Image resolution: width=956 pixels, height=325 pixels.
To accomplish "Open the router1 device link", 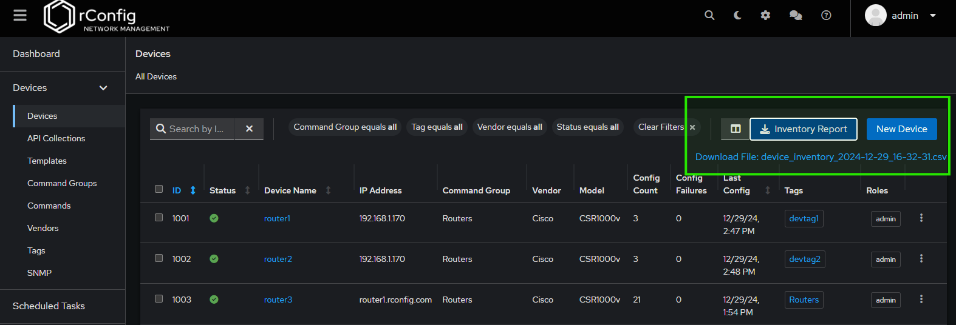I will 277,218.
